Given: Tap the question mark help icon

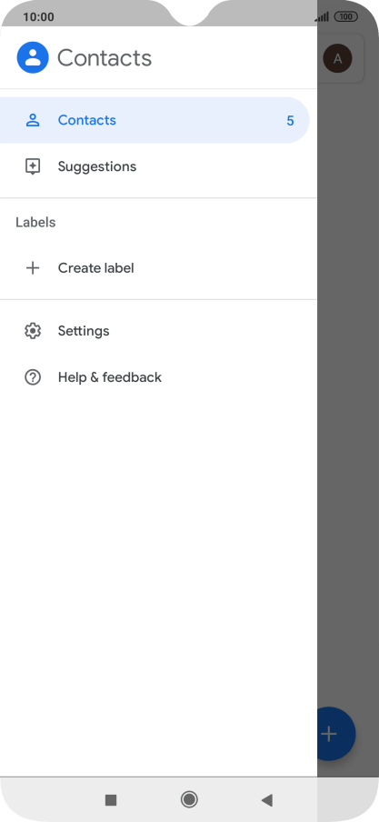Looking at the screenshot, I should click(33, 377).
